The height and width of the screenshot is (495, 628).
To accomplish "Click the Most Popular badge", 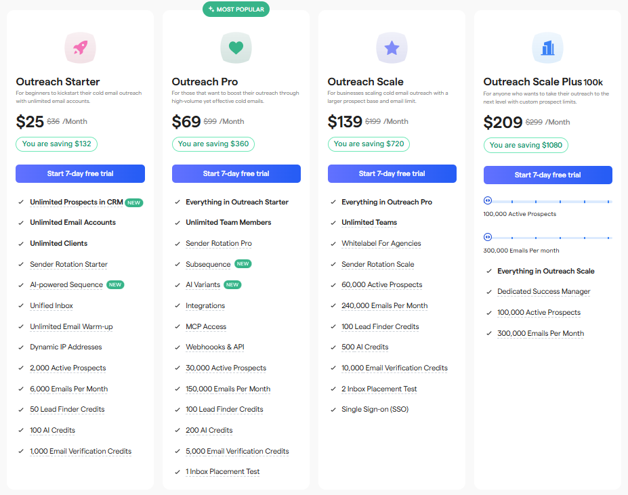I will pyautogui.click(x=236, y=9).
